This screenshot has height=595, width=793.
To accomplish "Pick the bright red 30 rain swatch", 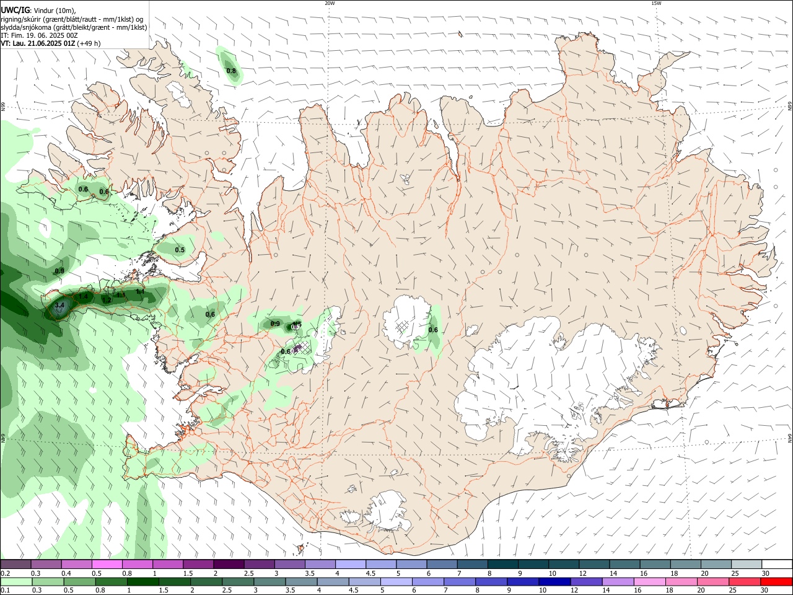I will coord(777,582).
